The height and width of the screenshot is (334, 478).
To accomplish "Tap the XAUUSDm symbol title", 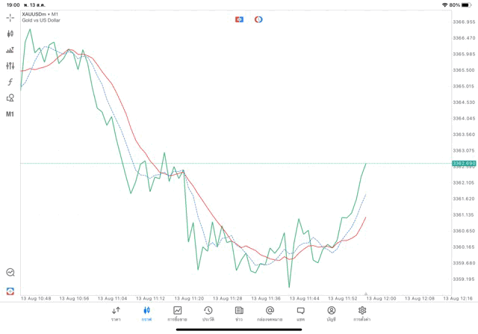I will [x=41, y=14].
